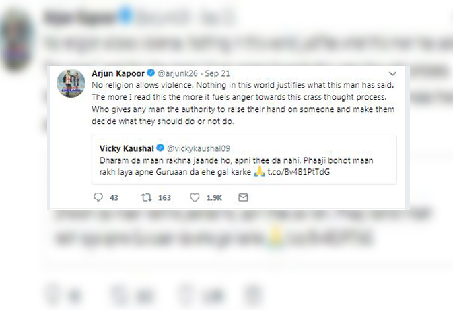Open the quoted Vicky Kaushal tweet text
The image size is (453, 310).
coord(229,160)
